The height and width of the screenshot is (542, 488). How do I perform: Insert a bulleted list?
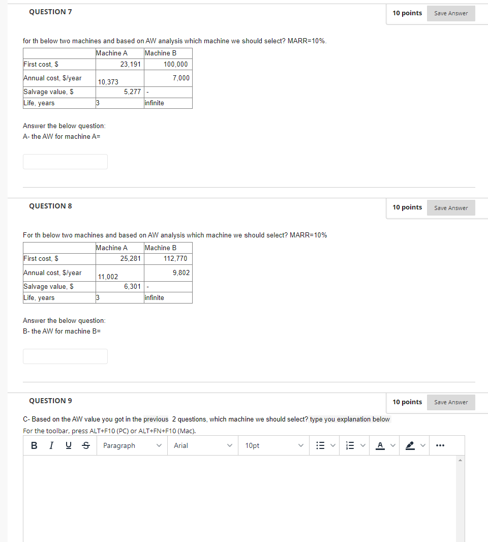320,445
